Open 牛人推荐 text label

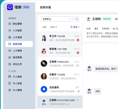[x=17, y=77]
